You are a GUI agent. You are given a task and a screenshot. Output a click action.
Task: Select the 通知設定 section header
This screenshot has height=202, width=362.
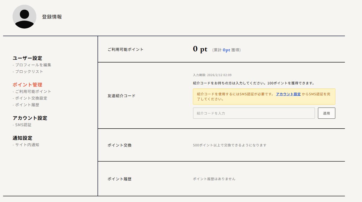(x=22, y=138)
